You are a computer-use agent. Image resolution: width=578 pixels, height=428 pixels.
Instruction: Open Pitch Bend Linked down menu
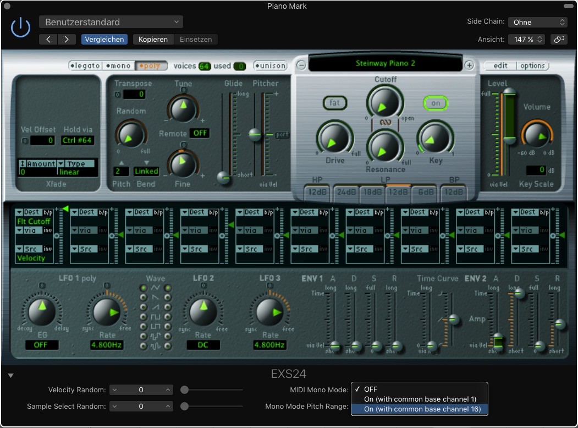click(x=146, y=171)
